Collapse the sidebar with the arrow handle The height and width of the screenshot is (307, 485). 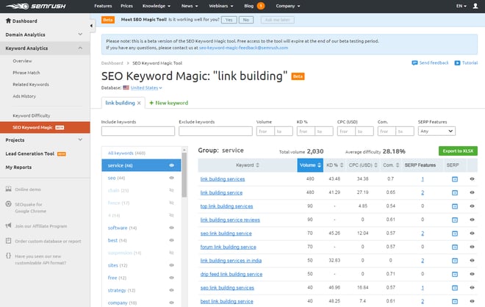coord(91,26)
